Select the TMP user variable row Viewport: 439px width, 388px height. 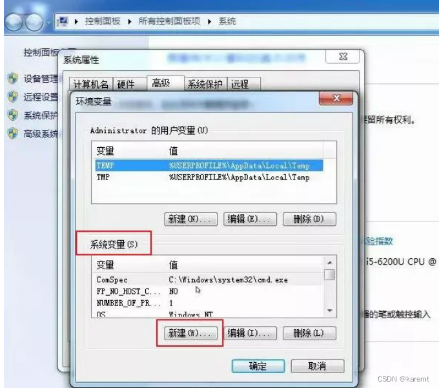coord(209,177)
